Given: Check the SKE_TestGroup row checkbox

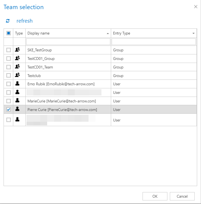Looking at the screenshot, I should click(x=9, y=50).
